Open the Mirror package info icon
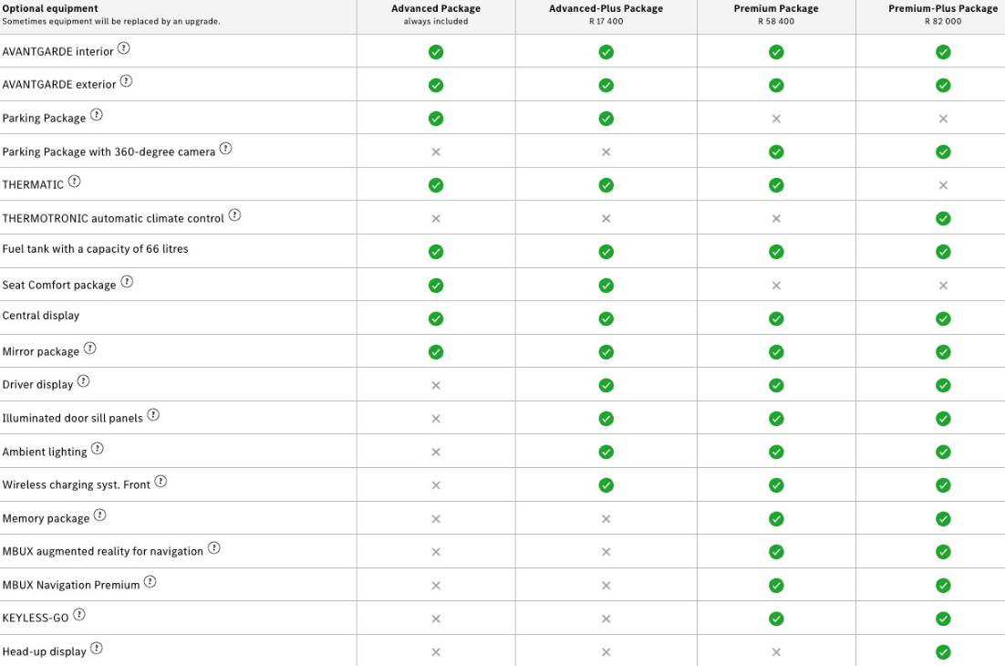 pyautogui.click(x=89, y=349)
